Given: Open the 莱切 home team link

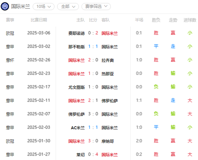Looking at the screenshot, I should [80, 155].
